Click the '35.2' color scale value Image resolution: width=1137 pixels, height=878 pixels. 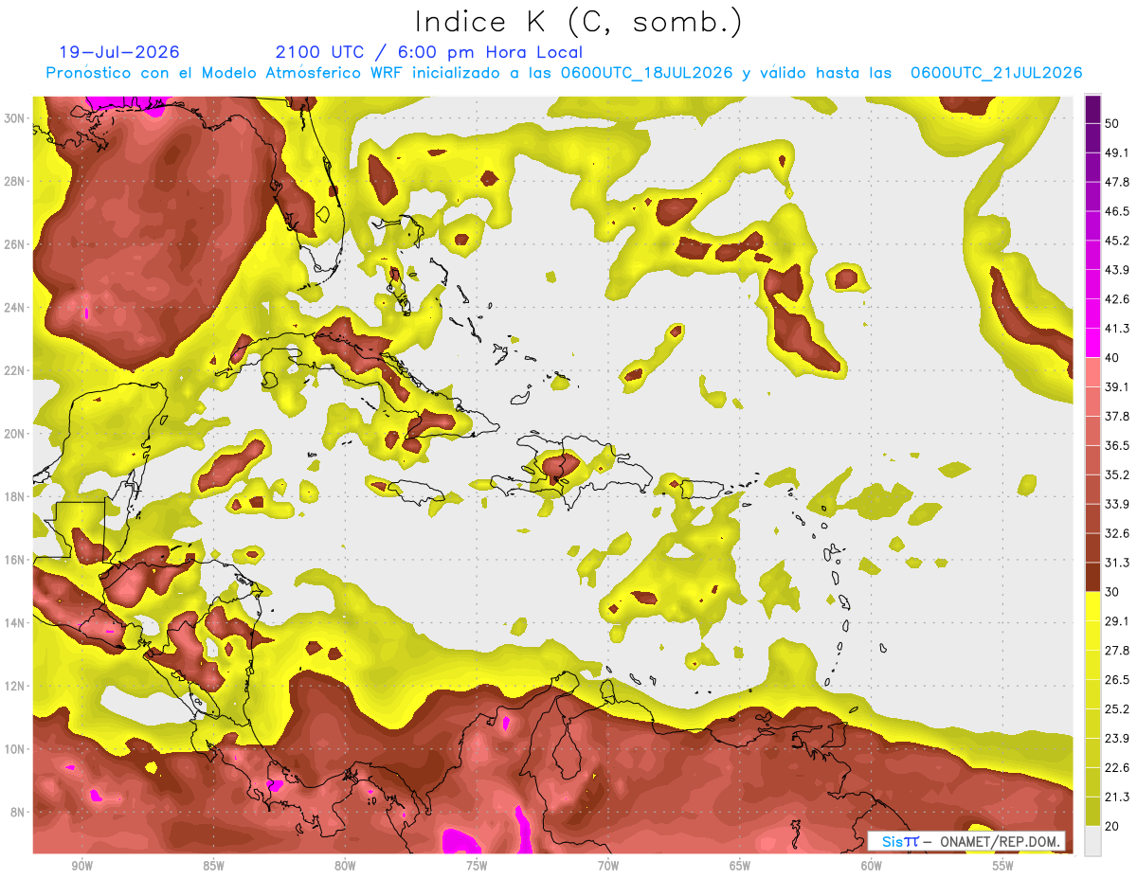pos(1116,475)
